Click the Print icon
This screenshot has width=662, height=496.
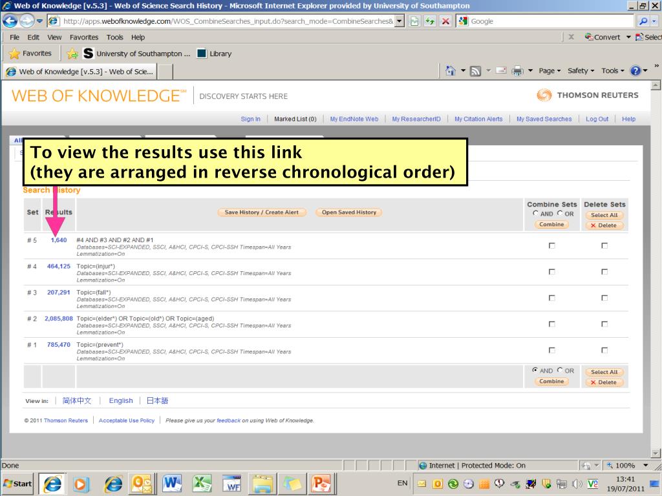[517, 71]
